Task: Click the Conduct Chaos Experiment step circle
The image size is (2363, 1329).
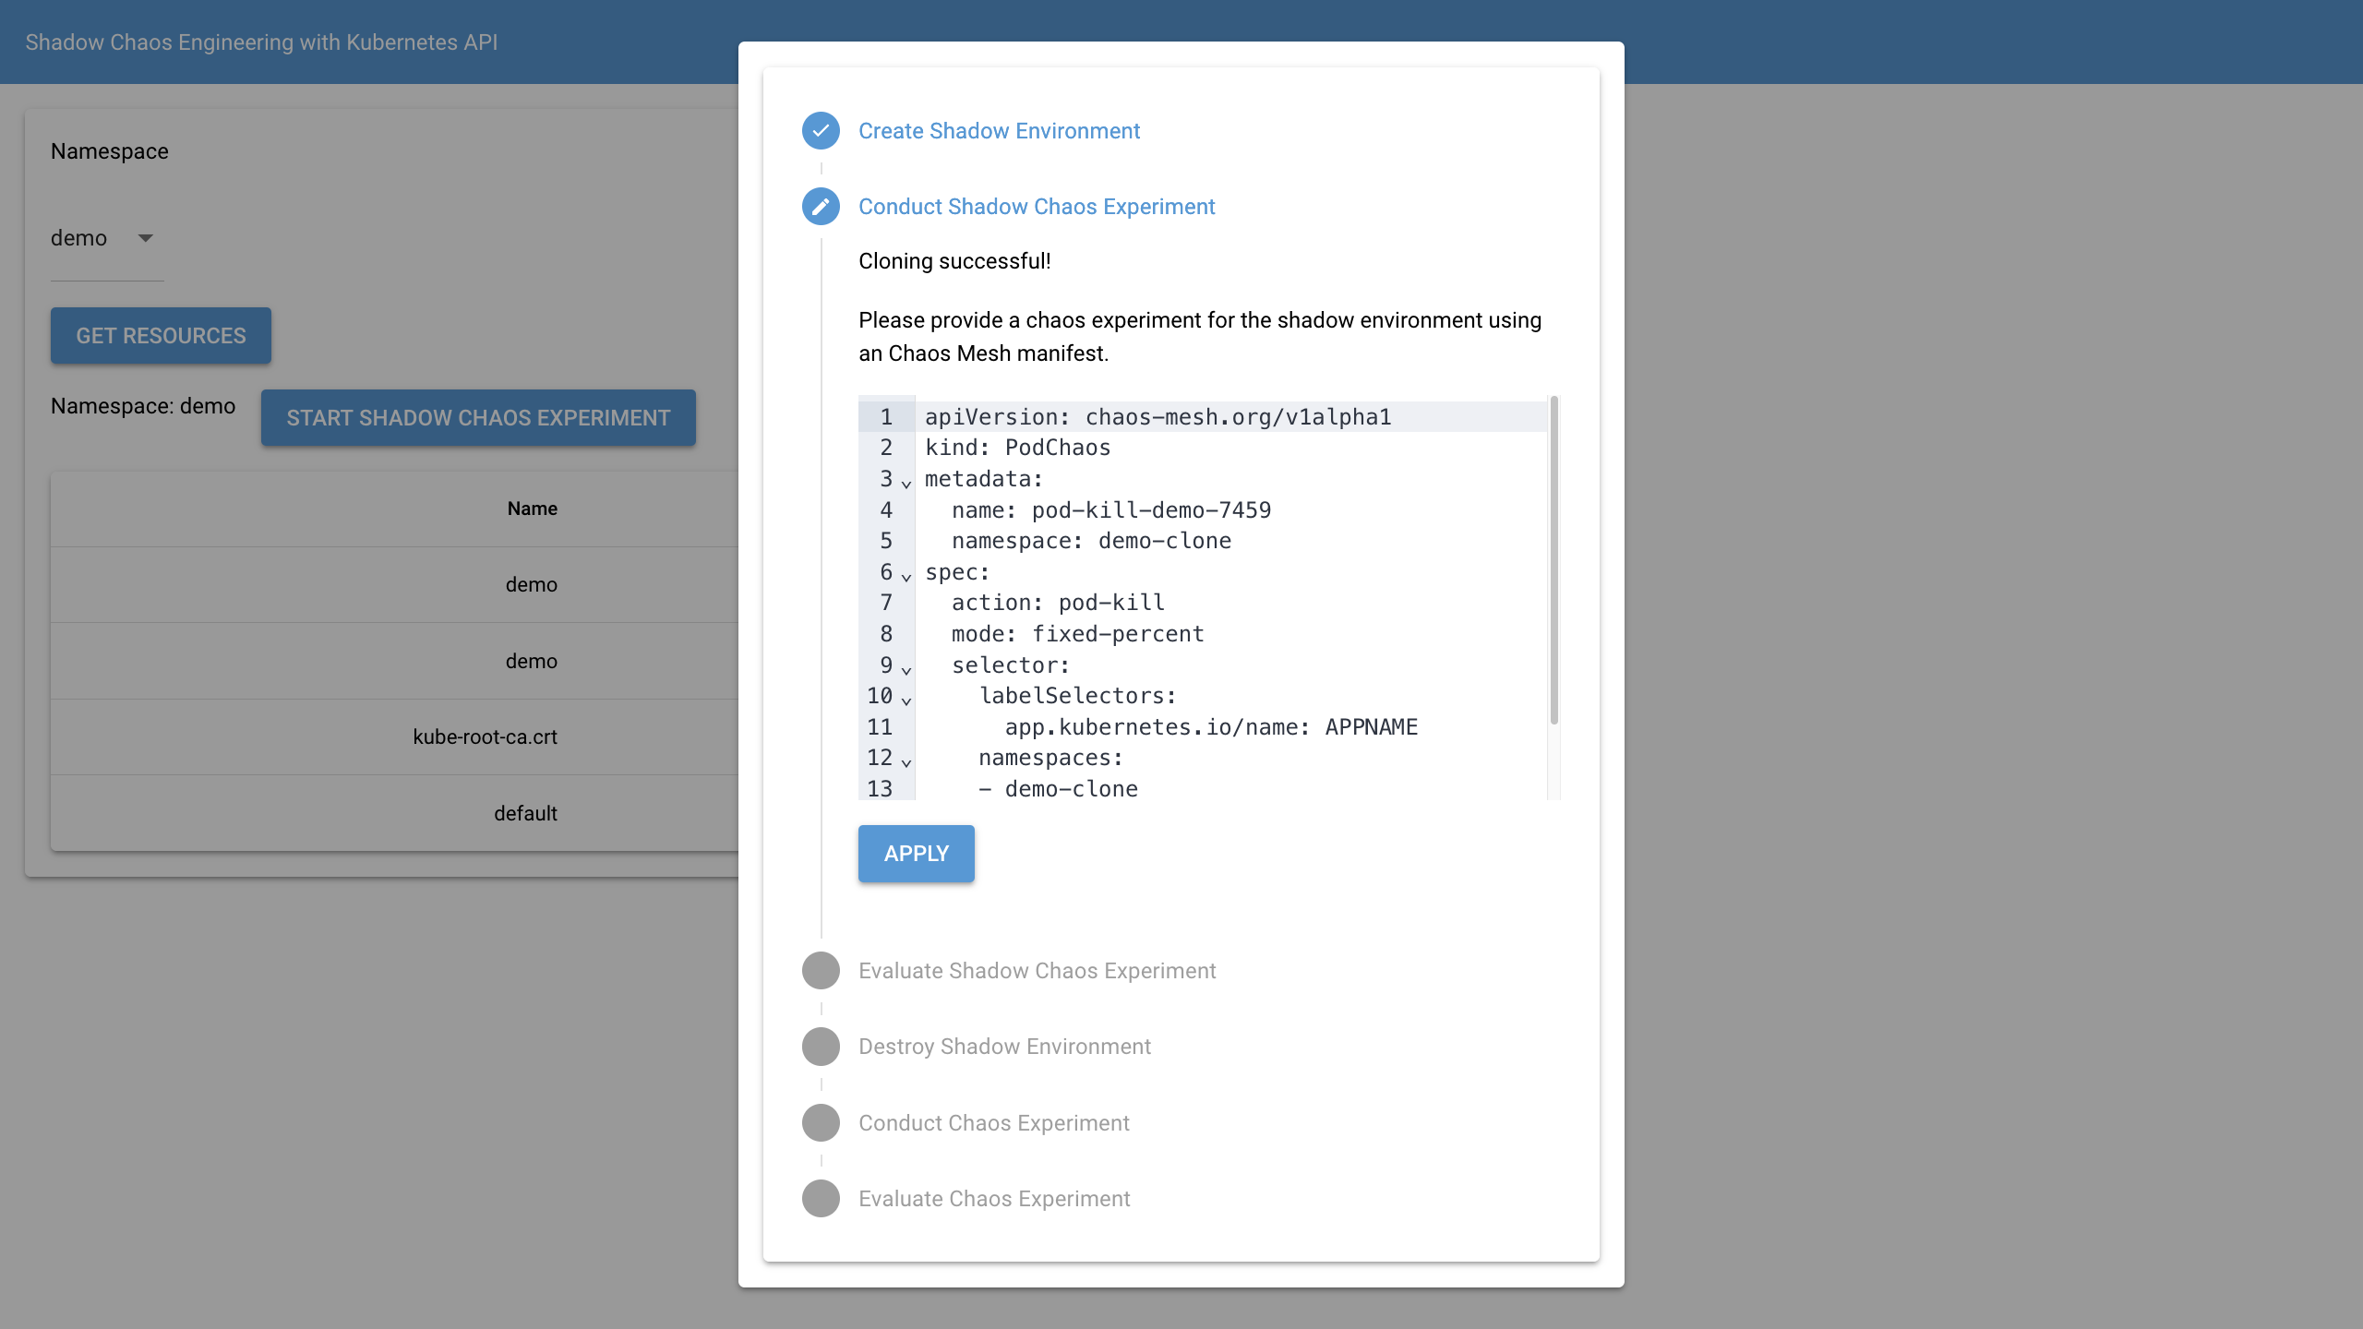Action: point(821,1123)
